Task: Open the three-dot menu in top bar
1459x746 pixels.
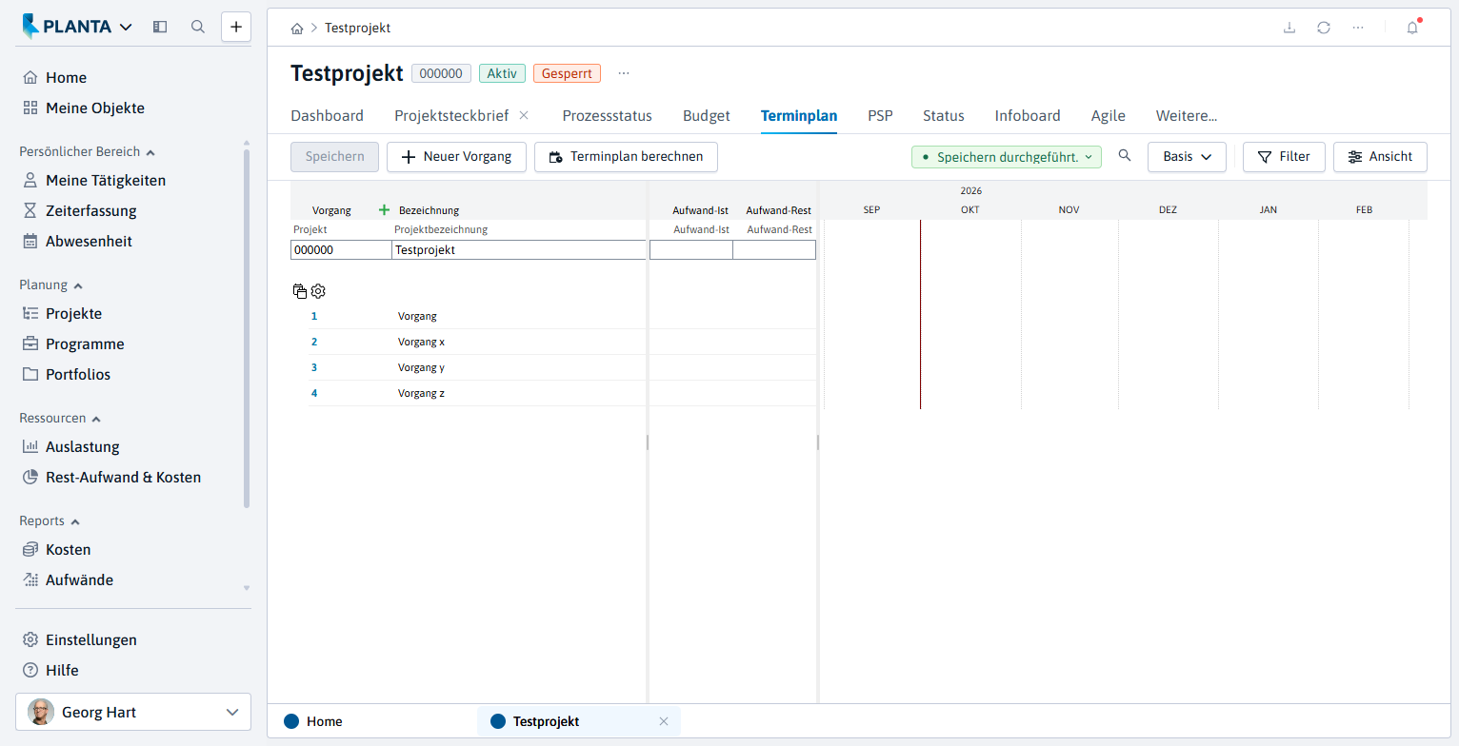Action: 1358,28
